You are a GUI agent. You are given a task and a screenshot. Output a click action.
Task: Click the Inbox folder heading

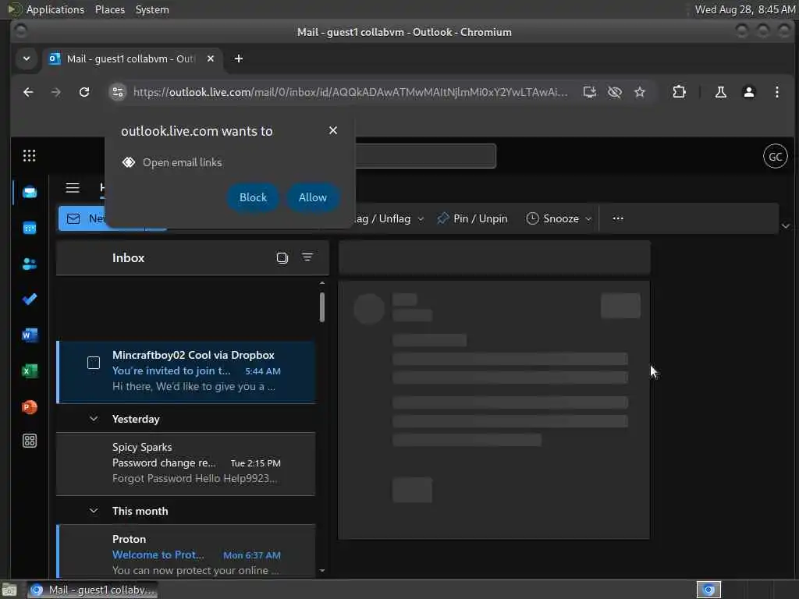129,257
